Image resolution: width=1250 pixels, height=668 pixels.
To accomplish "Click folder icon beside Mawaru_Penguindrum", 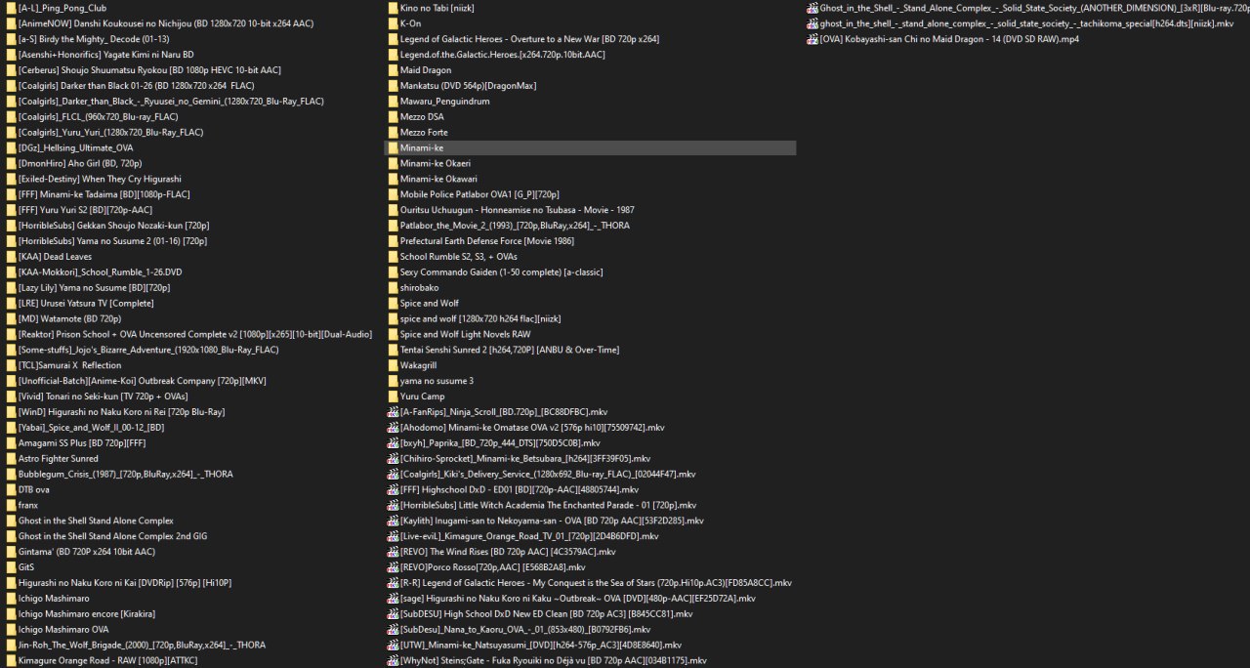I will tap(393, 102).
